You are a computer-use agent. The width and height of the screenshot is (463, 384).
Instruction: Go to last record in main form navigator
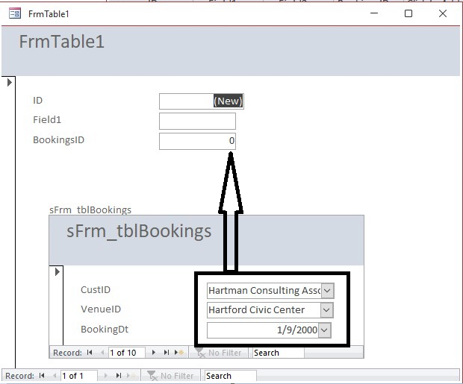119,376
